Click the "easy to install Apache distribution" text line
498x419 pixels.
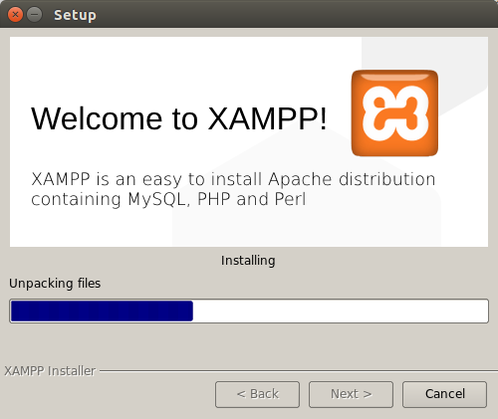[289, 179]
